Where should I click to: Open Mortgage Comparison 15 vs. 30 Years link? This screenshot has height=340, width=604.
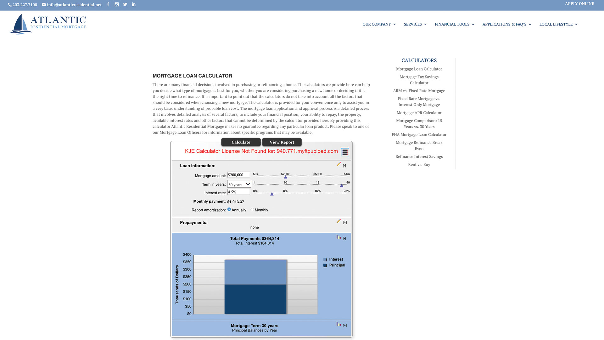click(419, 124)
